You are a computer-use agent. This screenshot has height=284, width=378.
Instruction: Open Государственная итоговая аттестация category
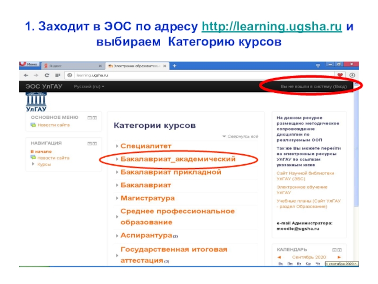[x=174, y=255]
